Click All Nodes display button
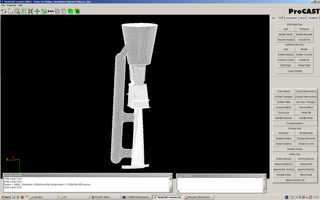Viewport: 320px width, 200px height. pyautogui.click(x=283, y=133)
